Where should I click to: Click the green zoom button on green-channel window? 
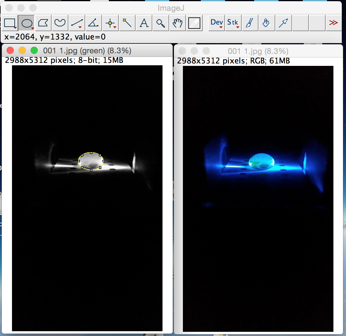click(34, 51)
